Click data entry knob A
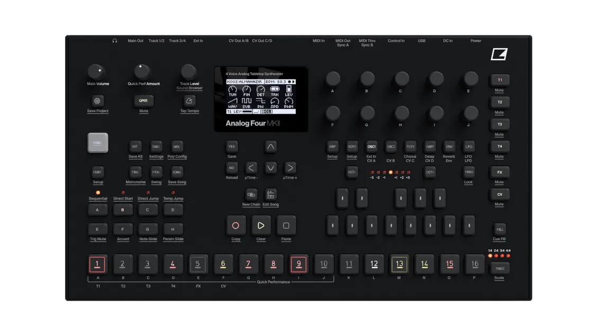Viewport: 597px width, 336px height. [x=333, y=79]
